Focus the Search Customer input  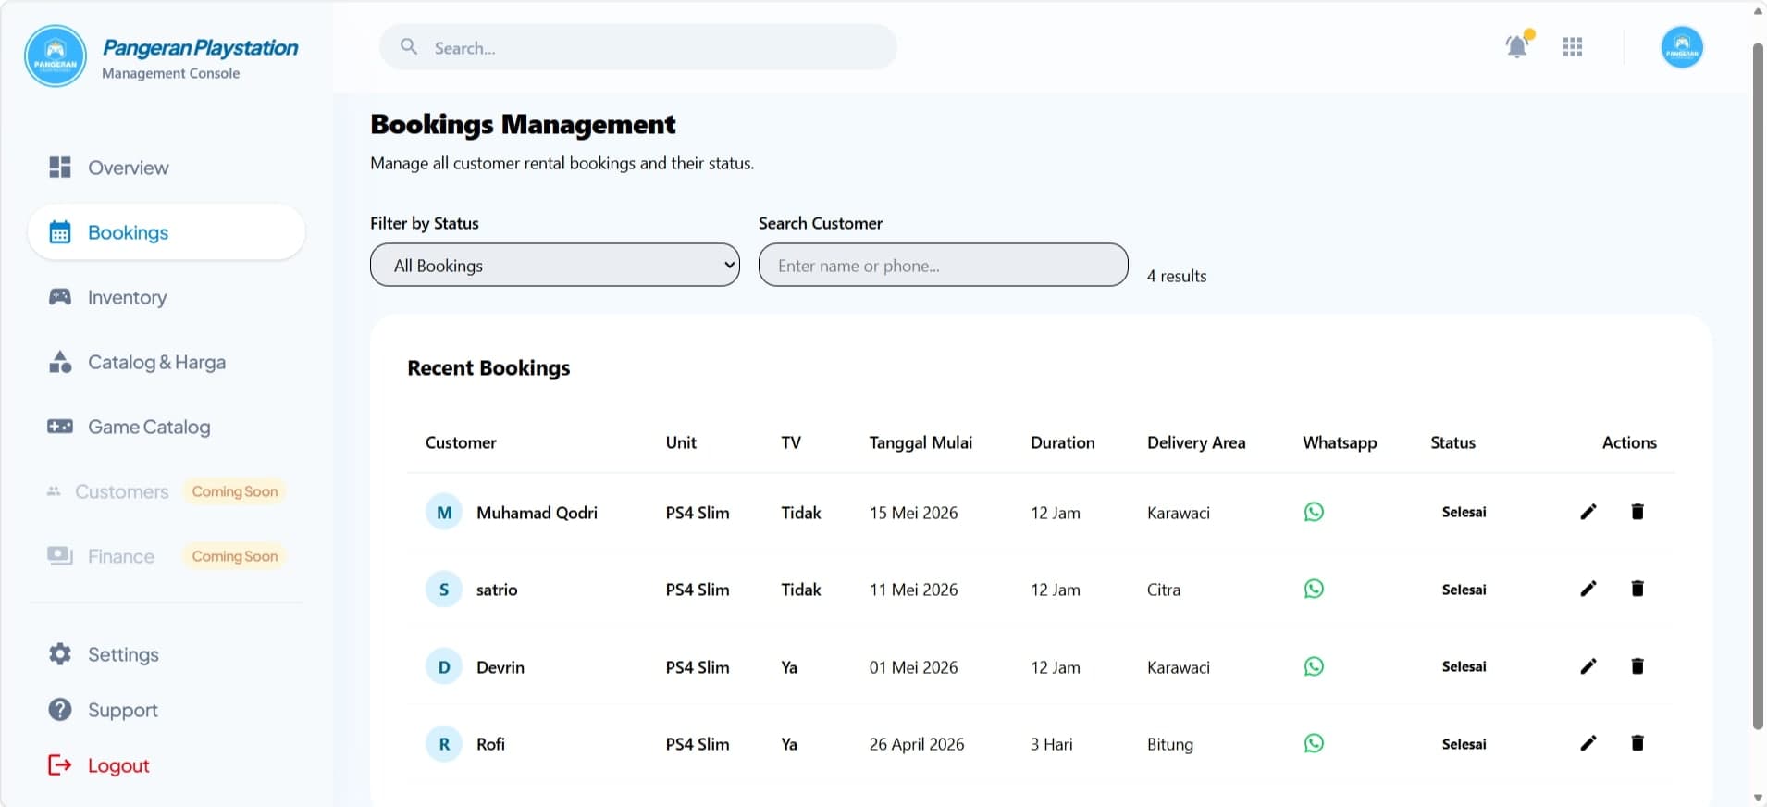pos(944,265)
